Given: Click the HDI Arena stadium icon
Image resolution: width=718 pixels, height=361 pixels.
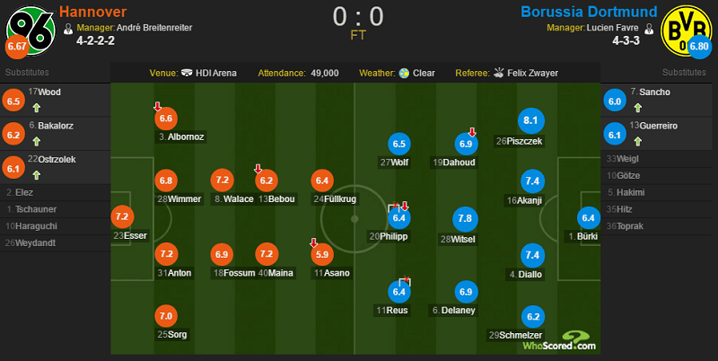Looking at the screenshot, I should pyautogui.click(x=187, y=73).
